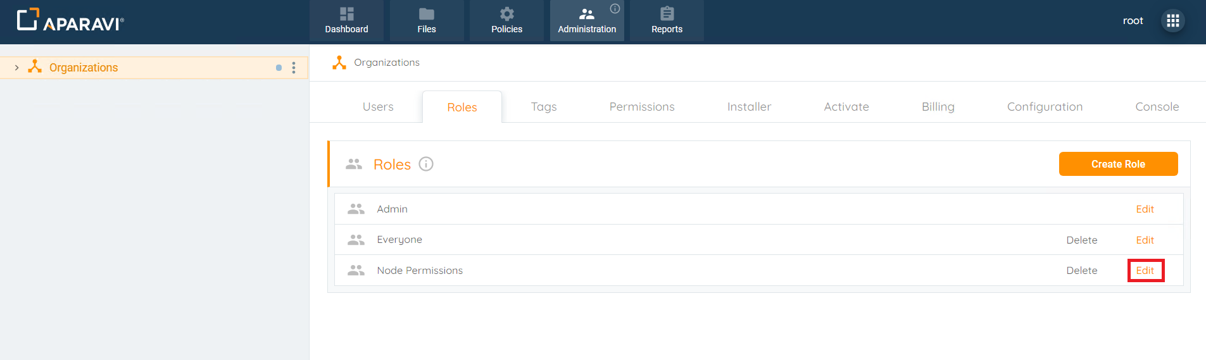
Task: Switch to the Permissions tab
Action: 641,107
